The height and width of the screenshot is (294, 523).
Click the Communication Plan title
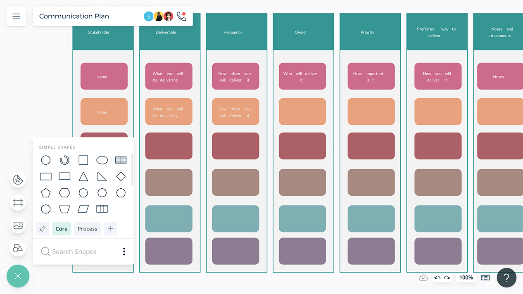(74, 16)
